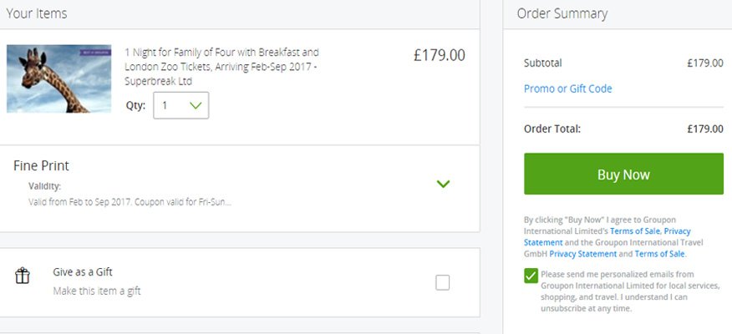Image resolution: width=732 pixels, height=334 pixels.
Task: Click the London Zoo deal title
Action: tap(221, 66)
